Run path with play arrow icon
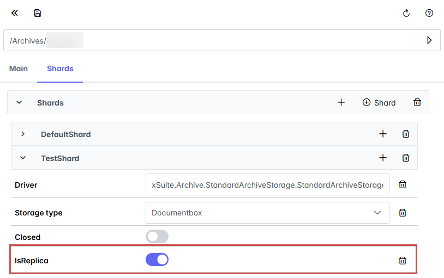Viewport: 444px width, 278px height. (x=429, y=40)
